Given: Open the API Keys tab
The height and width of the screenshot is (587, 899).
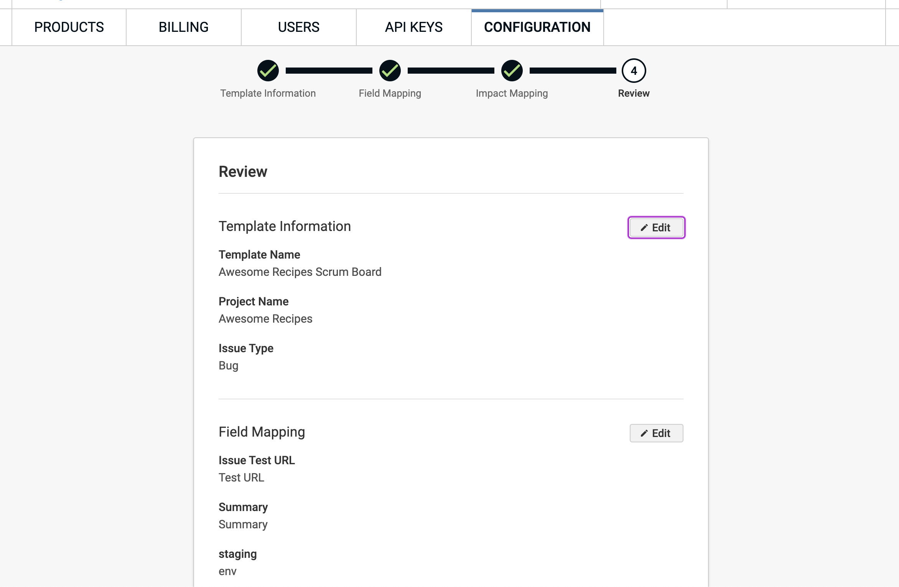Looking at the screenshot, I should pos(414,27).
